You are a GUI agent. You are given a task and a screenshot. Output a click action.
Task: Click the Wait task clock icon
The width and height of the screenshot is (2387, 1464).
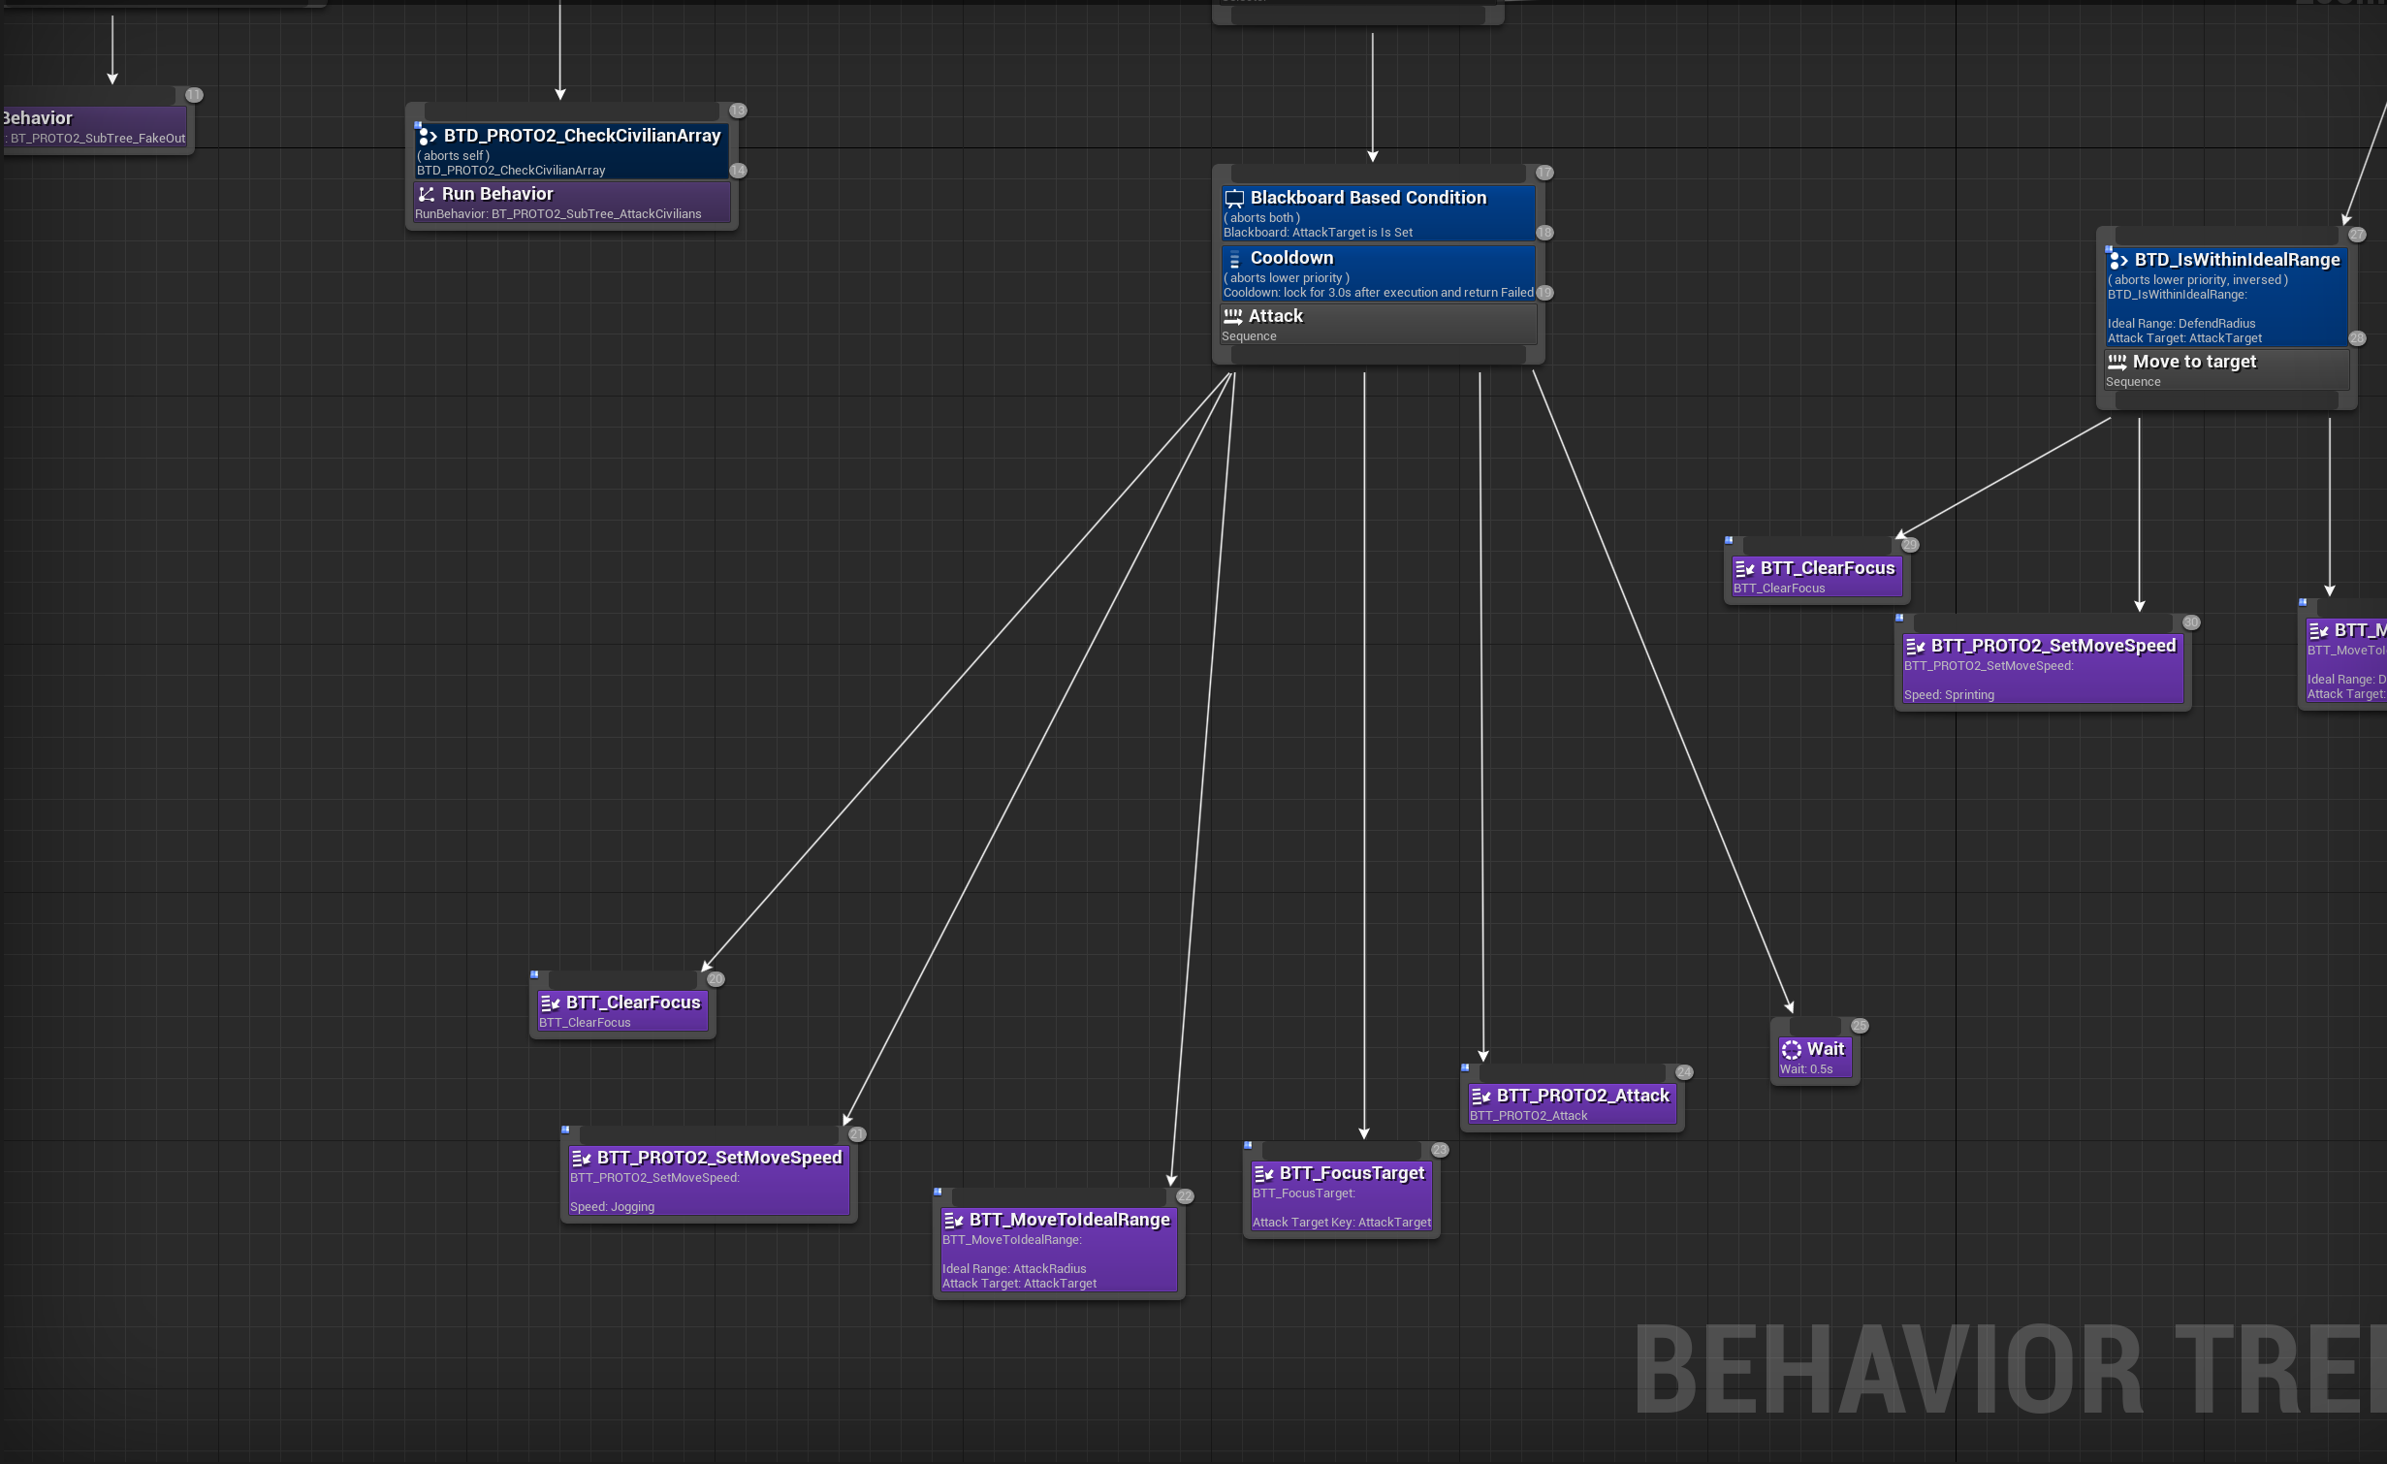point(1791,1049)
